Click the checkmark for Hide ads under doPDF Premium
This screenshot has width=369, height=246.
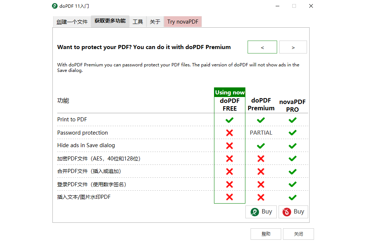pos(261,145)
